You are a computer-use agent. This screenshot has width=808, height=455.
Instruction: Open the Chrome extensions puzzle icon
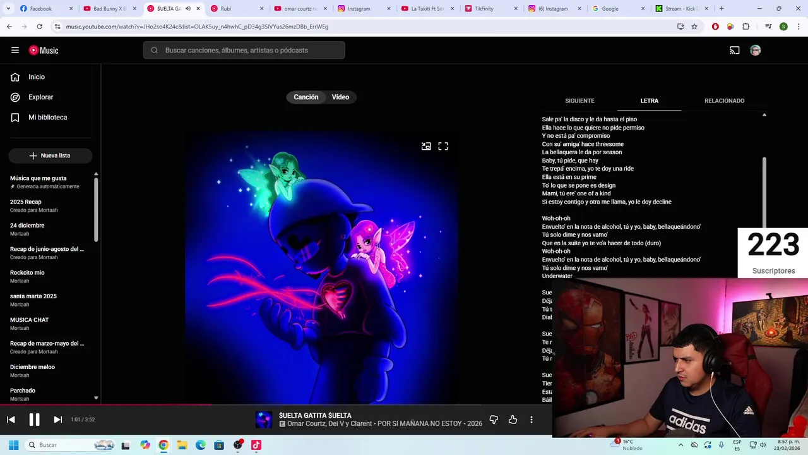[x=746, y=27]
